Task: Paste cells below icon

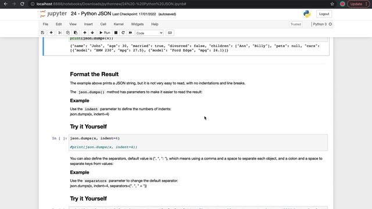Action: point(76,33)
